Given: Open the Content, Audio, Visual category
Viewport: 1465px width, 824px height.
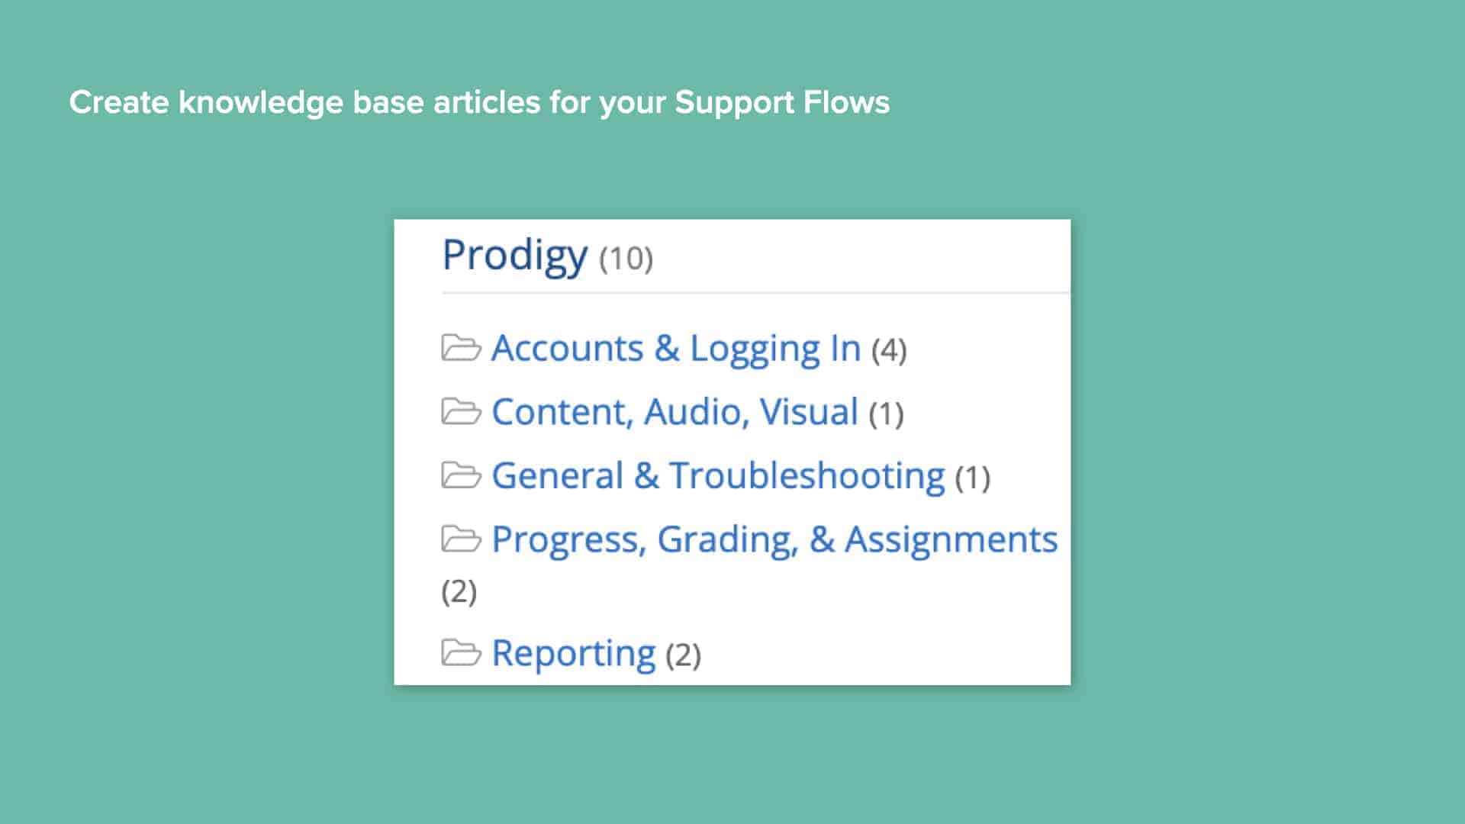Looking at the screenshot, I should [675, 412].
